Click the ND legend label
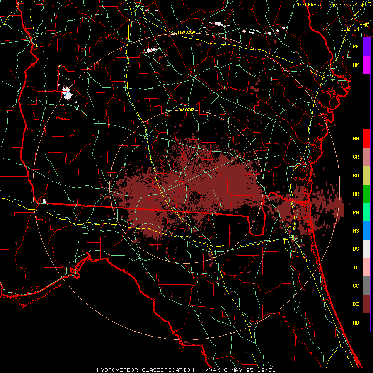 (356, 323)
